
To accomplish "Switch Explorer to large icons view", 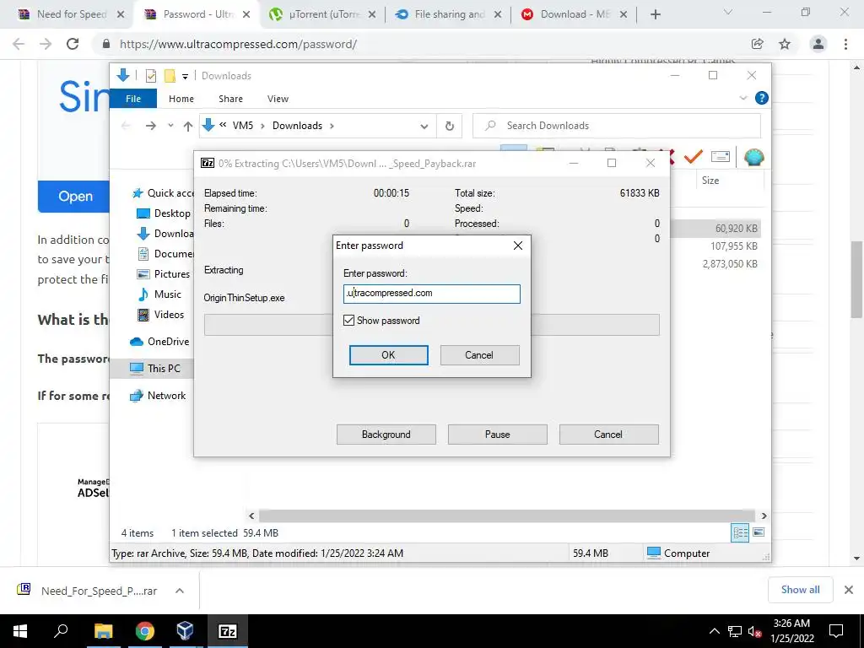I will tap(759, 532).
